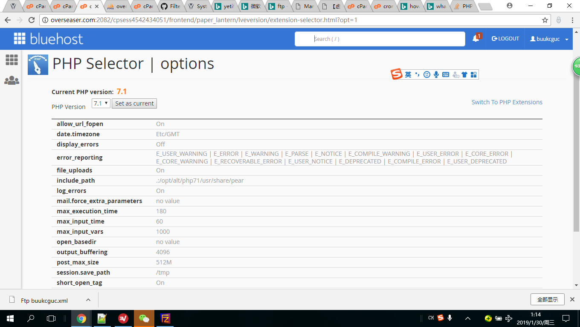Image resolution: width=580 pixels, height=327 pixels.
Task: Click the bluehost logo
Action: pyautogui.click(x=48, y=39)
